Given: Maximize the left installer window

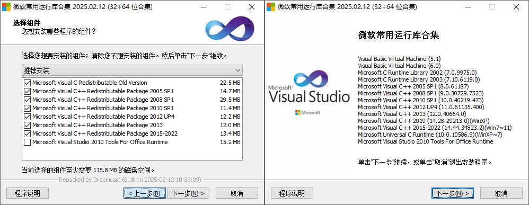Looking at the screenshot, I should click(x=227, y=7).
